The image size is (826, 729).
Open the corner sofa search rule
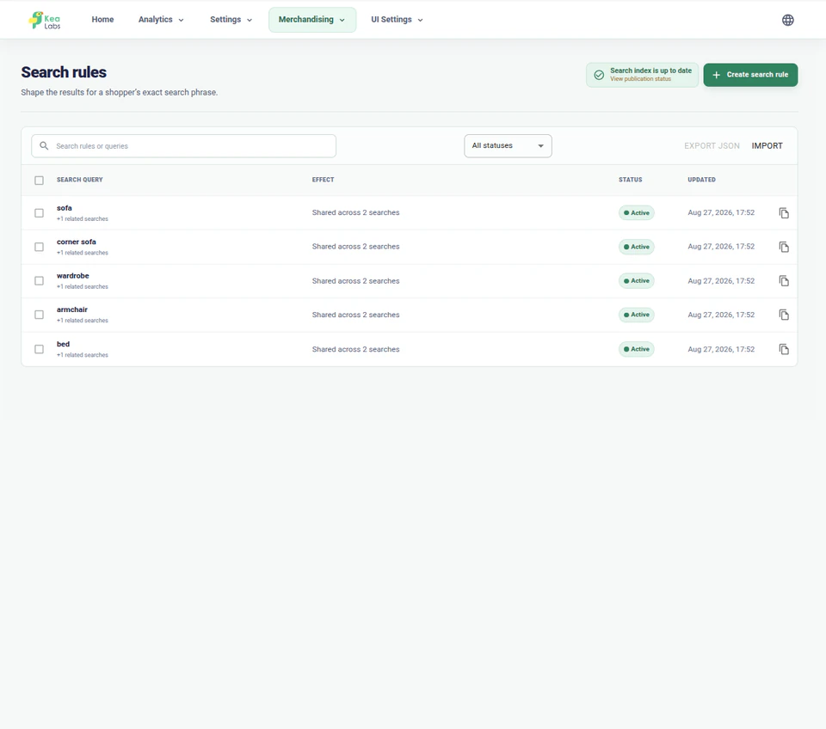click(77, 242)
